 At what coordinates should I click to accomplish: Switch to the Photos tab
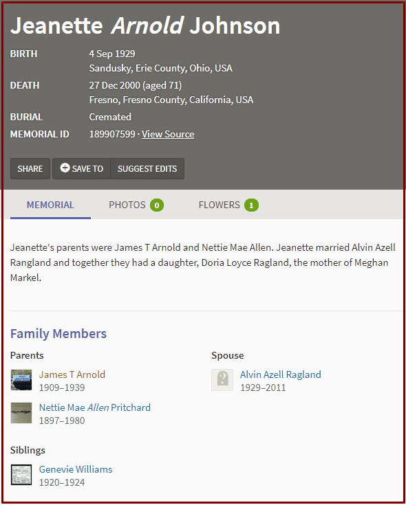point(136,205)
